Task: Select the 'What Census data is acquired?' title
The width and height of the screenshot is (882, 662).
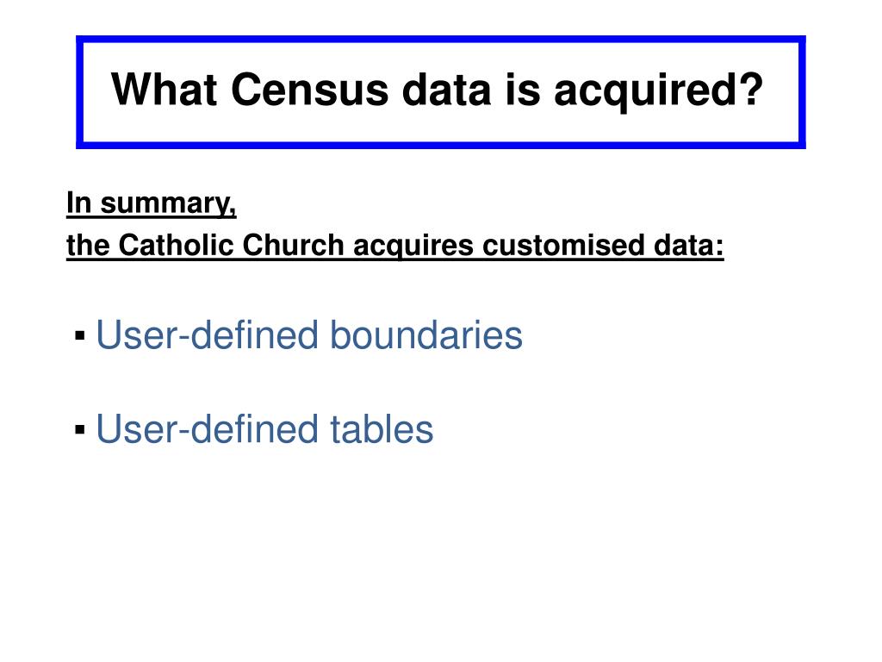Action: (437, 90)
